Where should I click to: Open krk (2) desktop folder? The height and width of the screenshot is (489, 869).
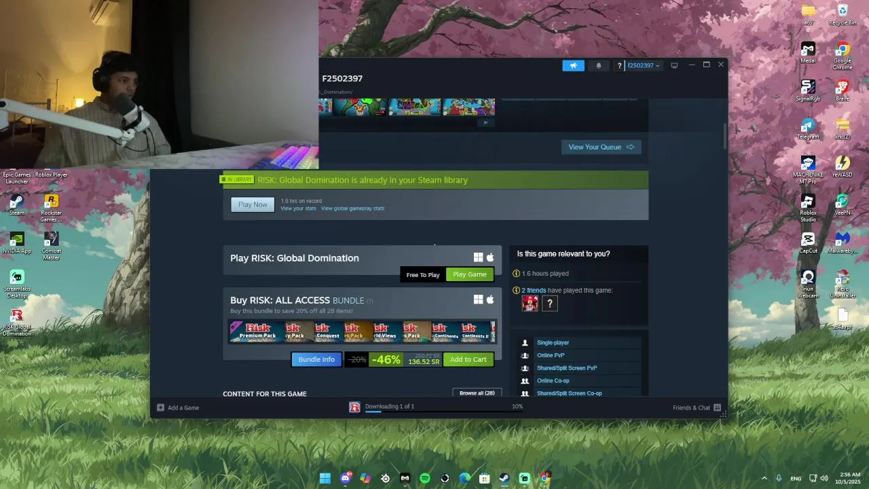point(843,128)
